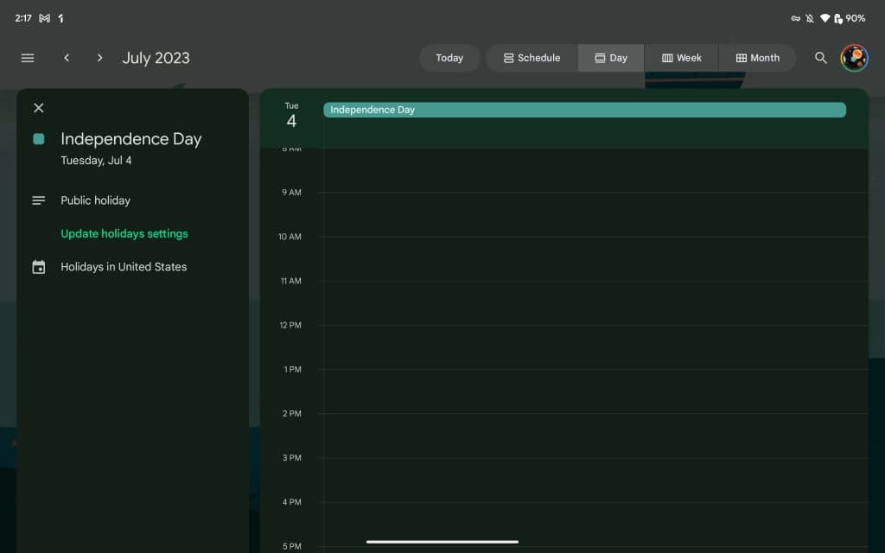Open Update holidays settings
This screenshot has width=885, height=553.
pos(124,233)
